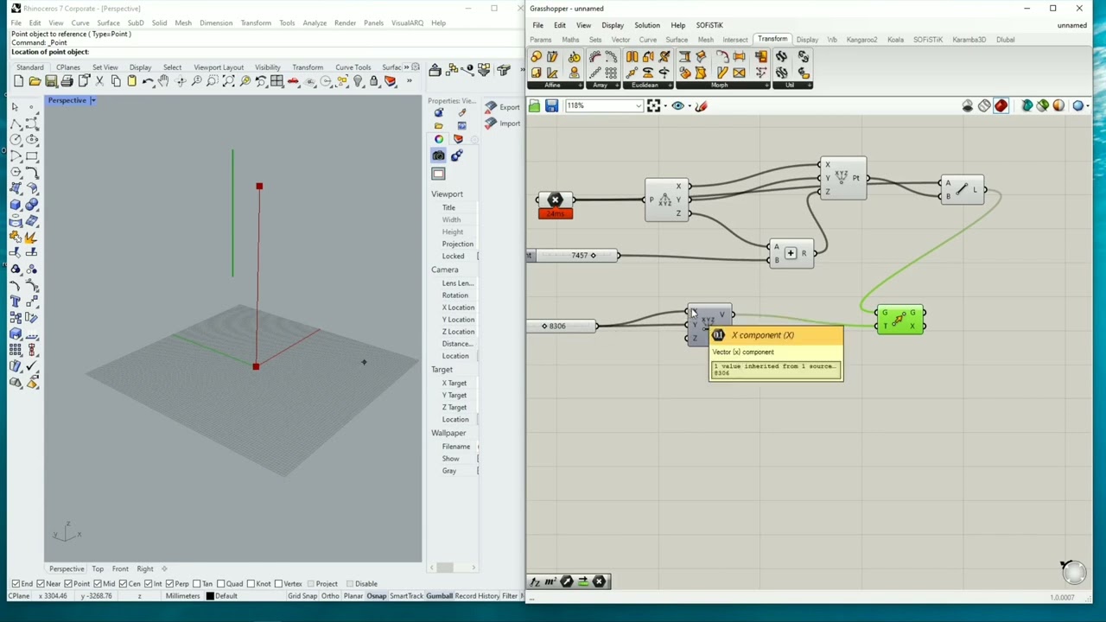The height and width of the screenshot is (622, 1106).
Task: Click the Cut scissors icon in Rhino
Action: tap(99, 81)
